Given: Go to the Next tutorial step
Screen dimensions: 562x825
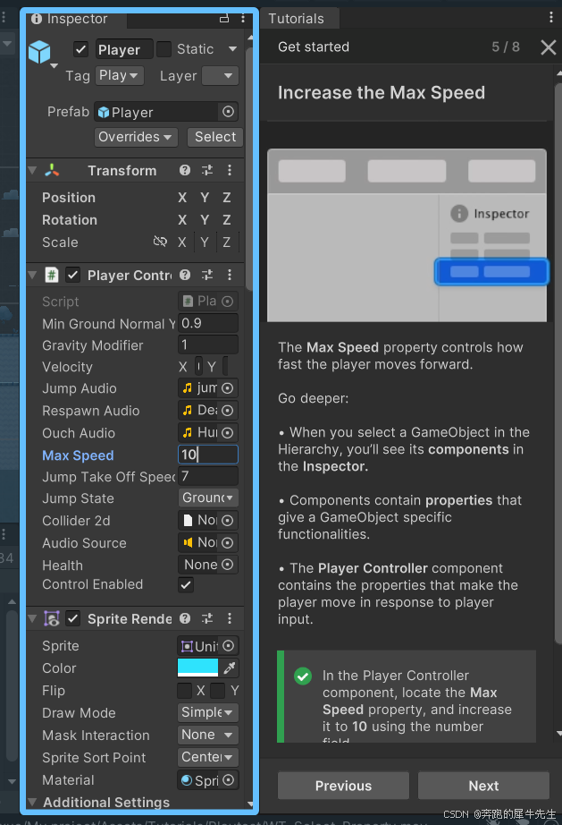Looking at the screenshot, I should [483, 786].
